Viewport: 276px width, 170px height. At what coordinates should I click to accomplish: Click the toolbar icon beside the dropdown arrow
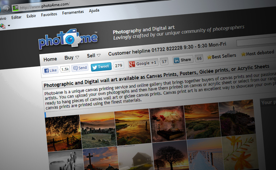coord(3,26)
